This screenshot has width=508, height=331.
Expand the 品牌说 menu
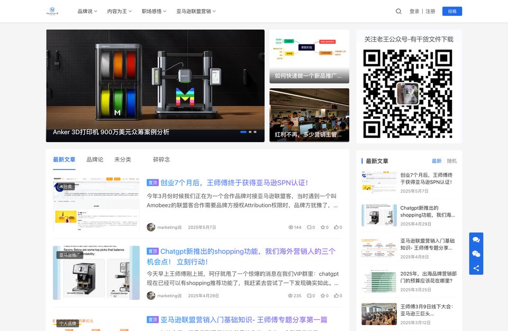[x=87, y=11]
